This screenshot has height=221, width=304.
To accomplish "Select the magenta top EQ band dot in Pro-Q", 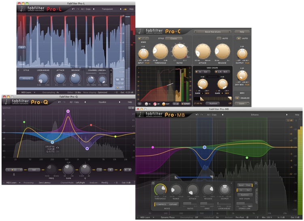I will click(68, 111).
